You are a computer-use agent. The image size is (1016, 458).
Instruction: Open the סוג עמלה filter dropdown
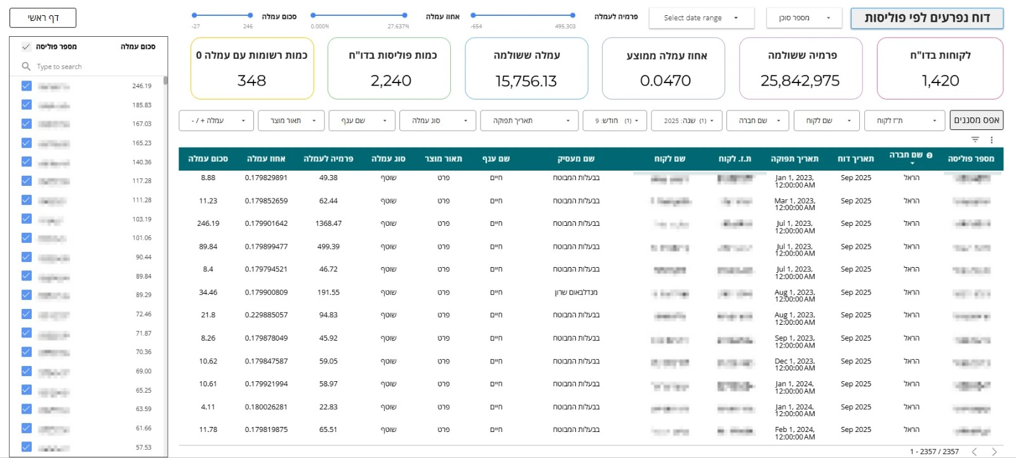coord(438,121)
